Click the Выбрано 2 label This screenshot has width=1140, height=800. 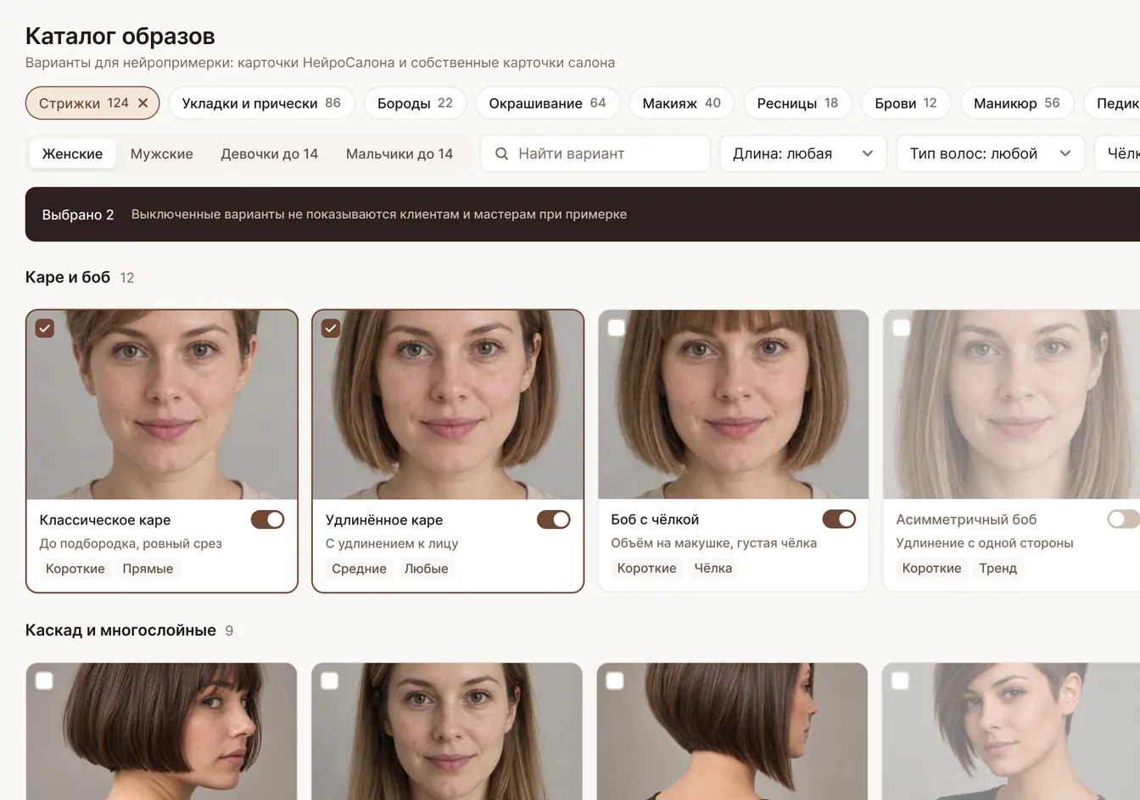coord(78,214)
